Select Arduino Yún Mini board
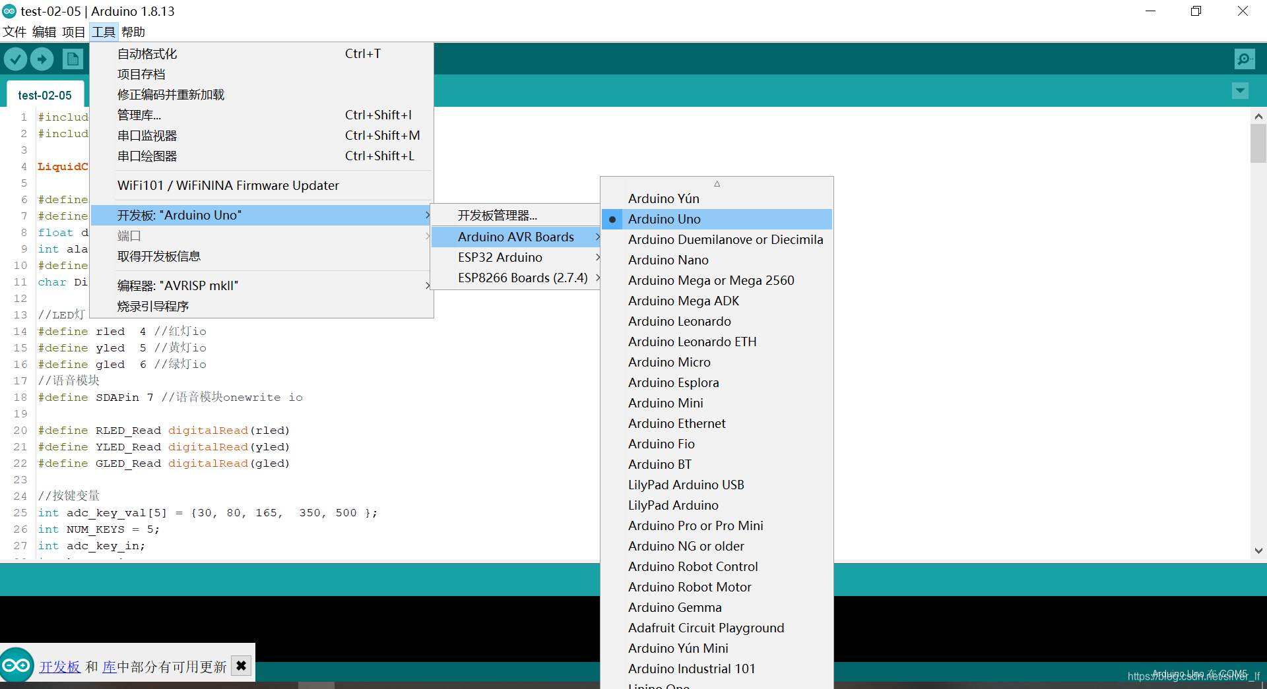The width and height of the screenshot is (1267, 689). 717,648
